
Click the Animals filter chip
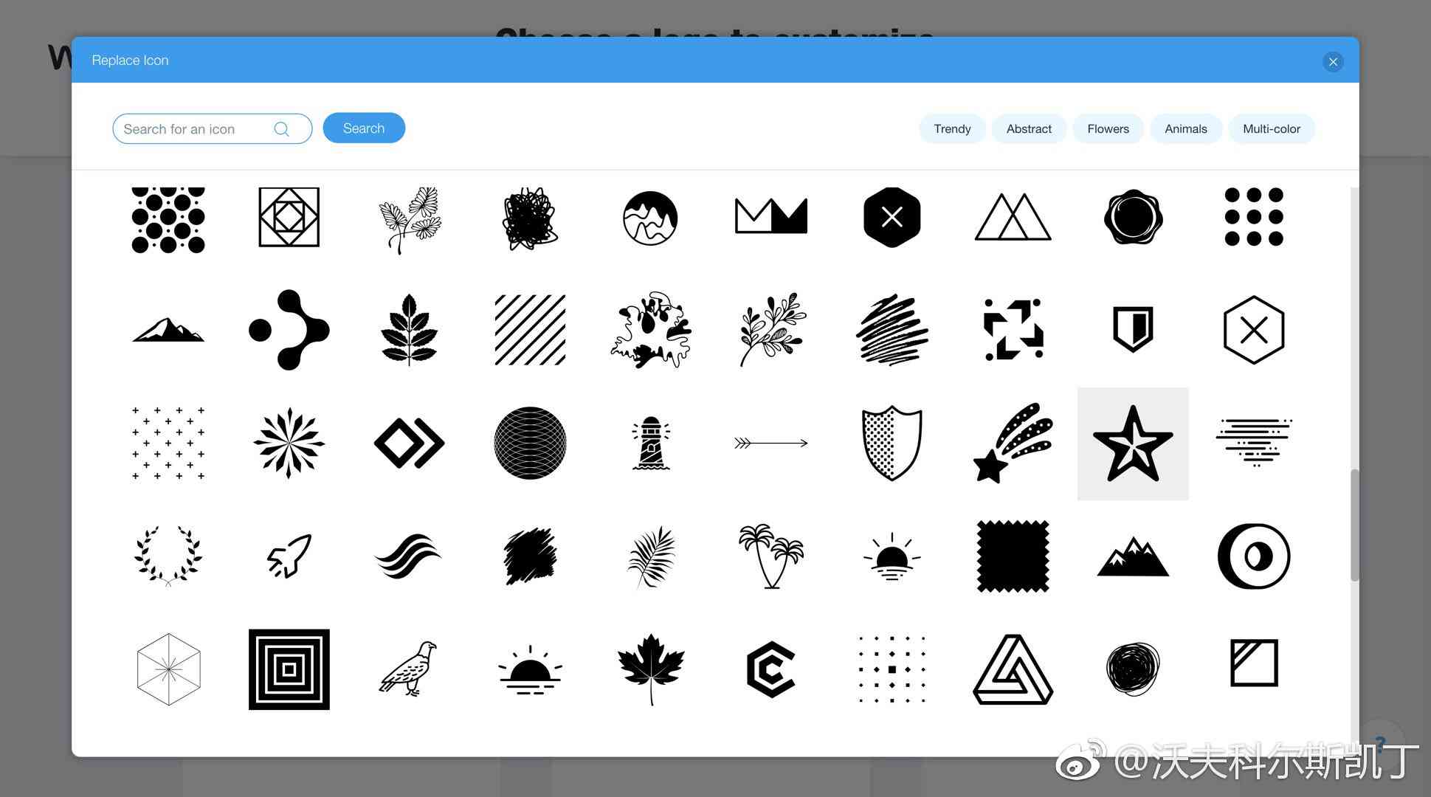point(1186,128)
